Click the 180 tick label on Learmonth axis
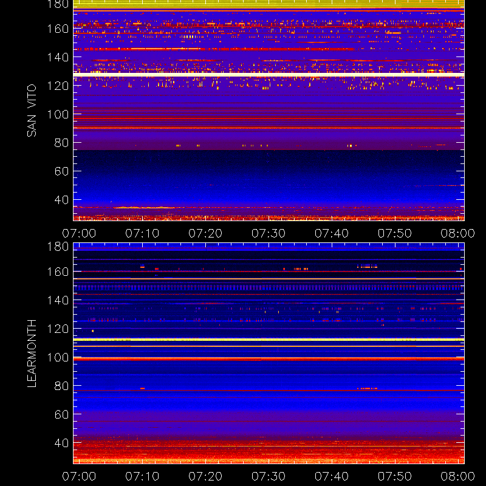The image size is (486, 486). click(x=58, y=247)
